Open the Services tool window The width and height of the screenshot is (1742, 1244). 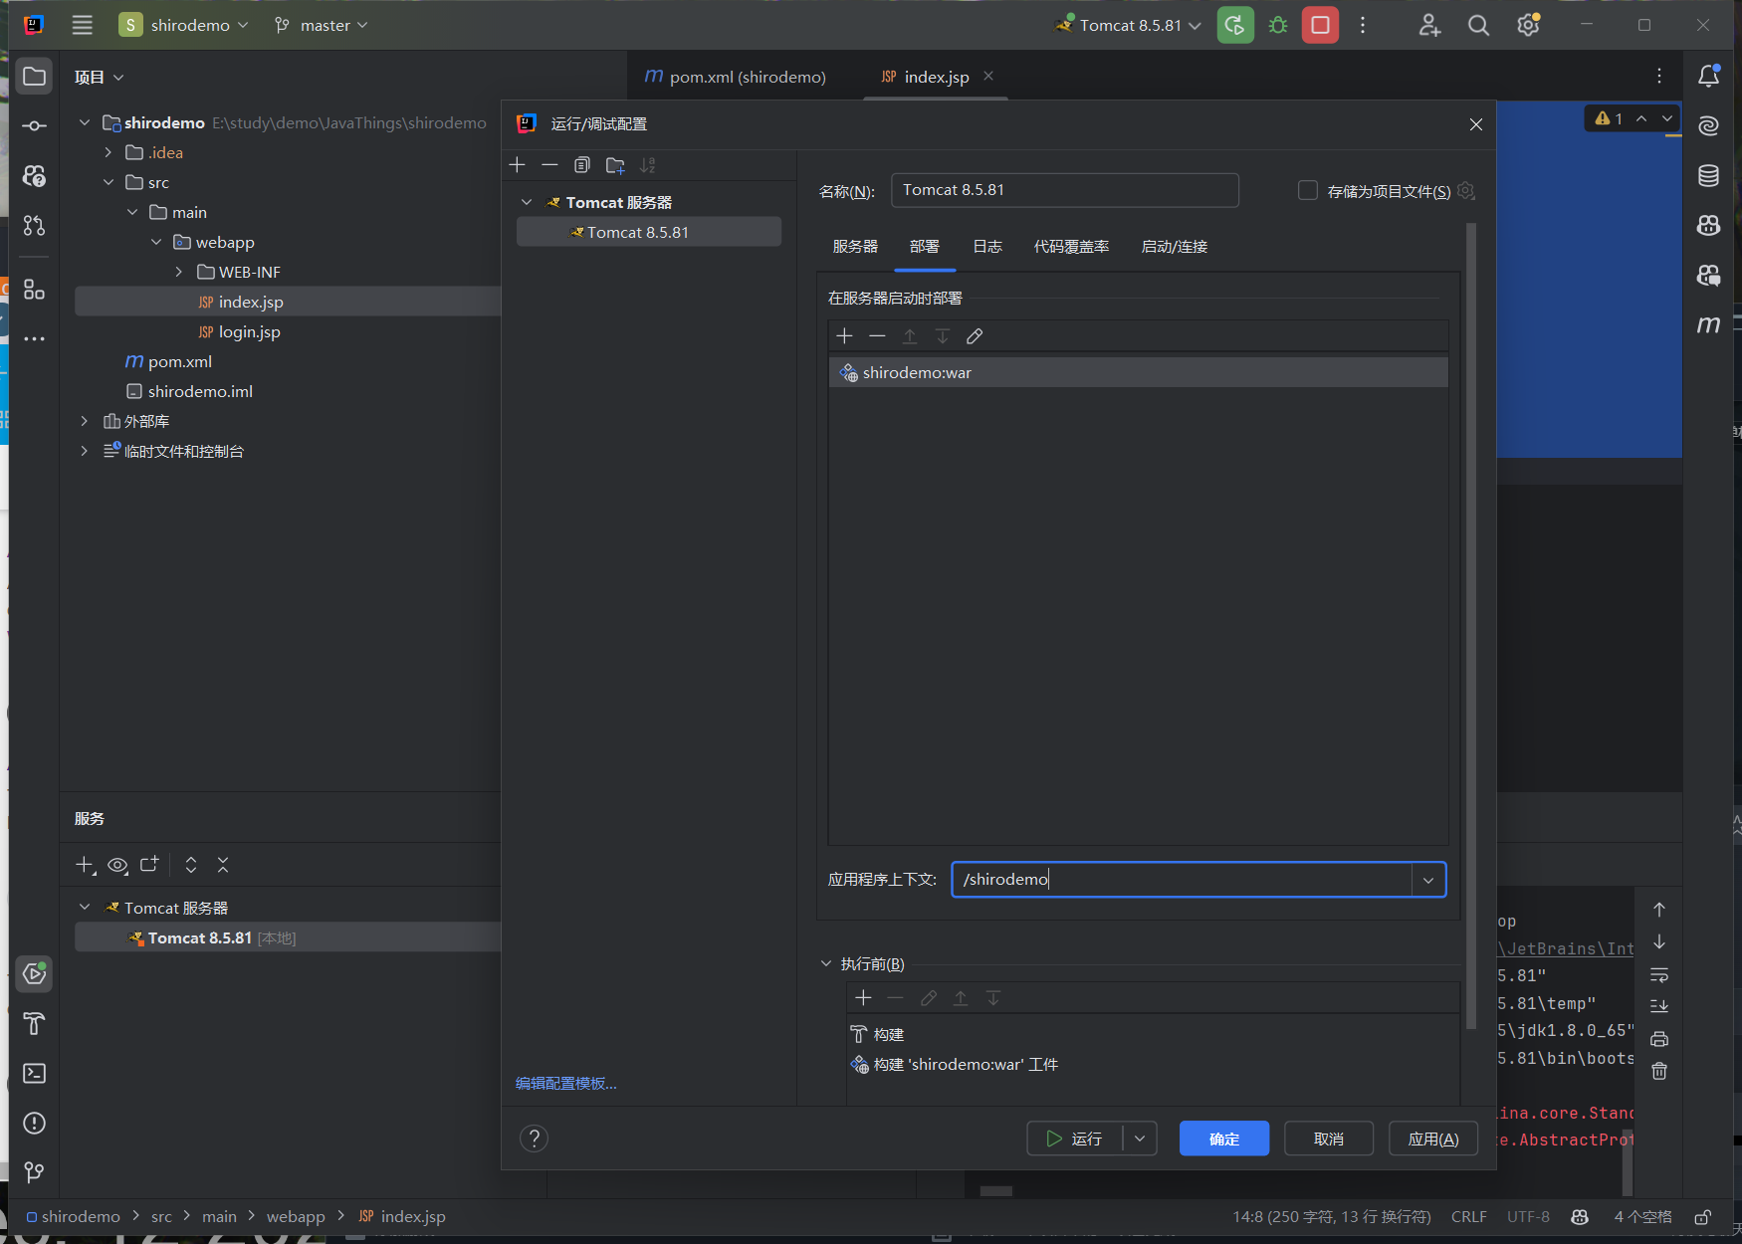[x=35, y=973]
